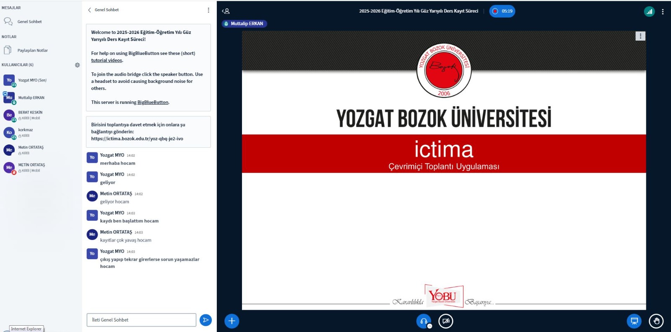Select Muttalip ERKAN user avatar
671x332 pixels.
tap(9, 98)
